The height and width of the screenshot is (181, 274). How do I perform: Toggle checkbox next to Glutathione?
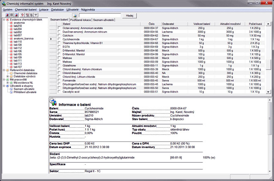(59, 65)
